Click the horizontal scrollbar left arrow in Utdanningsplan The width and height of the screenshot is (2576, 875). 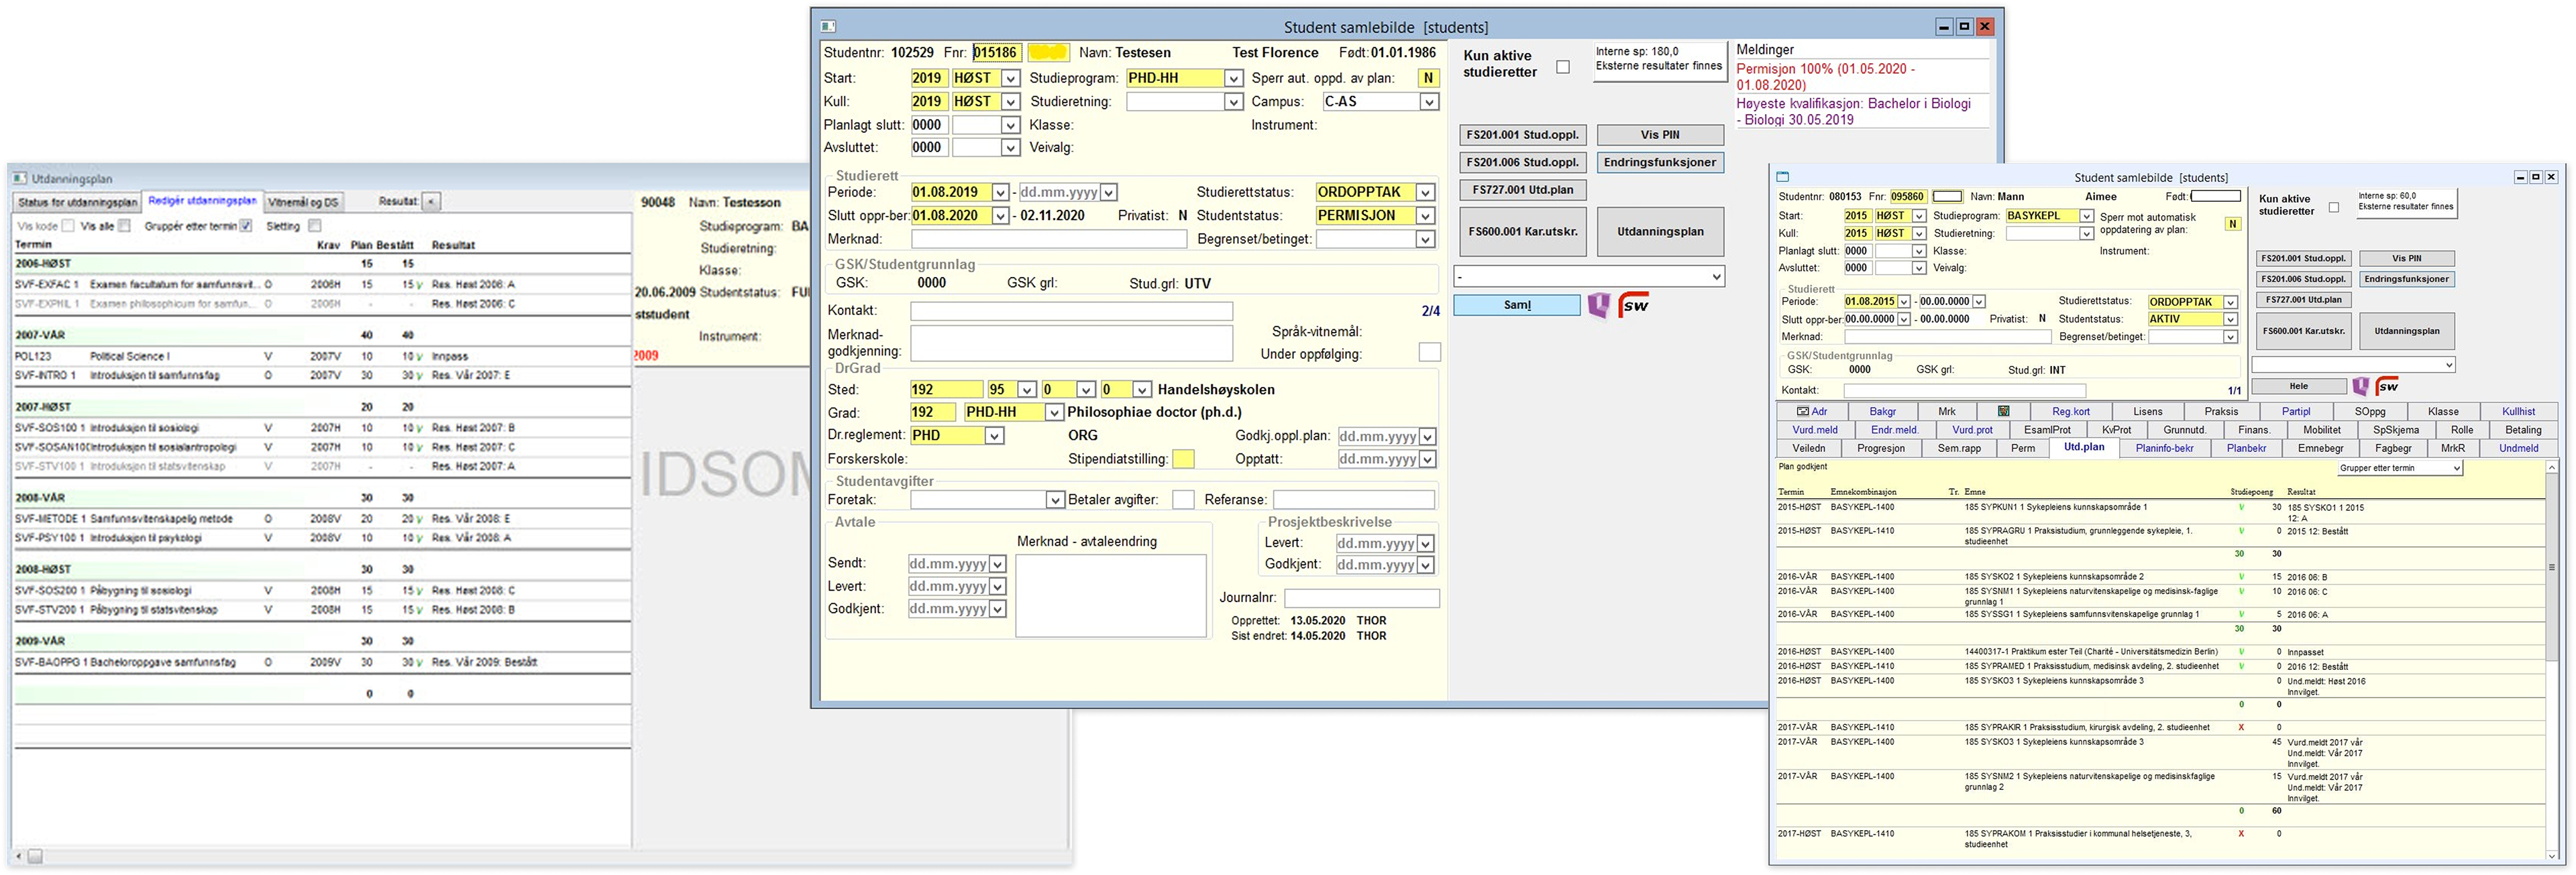tap(19, 856)
